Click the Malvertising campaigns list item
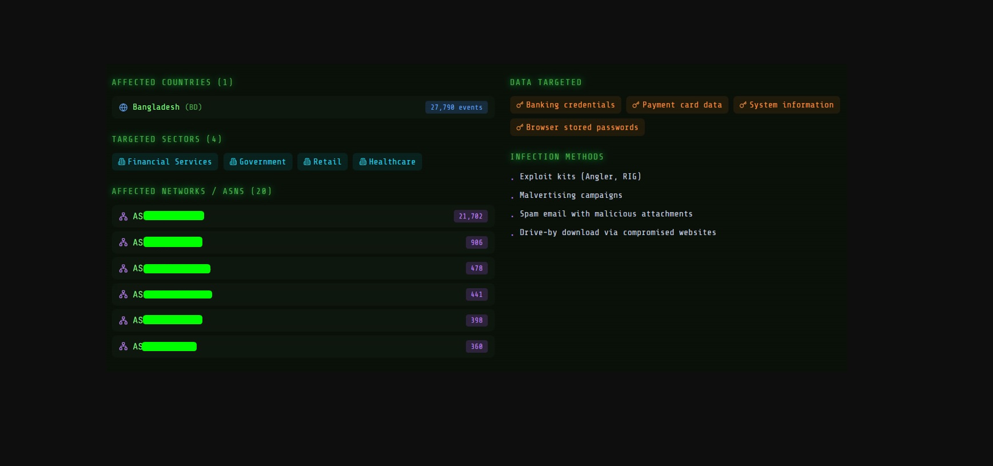The height and width of the screenshot is (466, 993). tap(571, 196)
